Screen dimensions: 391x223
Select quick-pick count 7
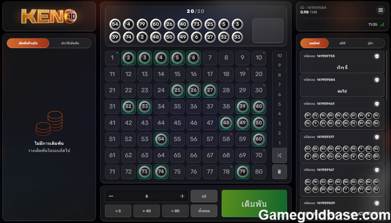pyautogui.click(x=279, y=85)
